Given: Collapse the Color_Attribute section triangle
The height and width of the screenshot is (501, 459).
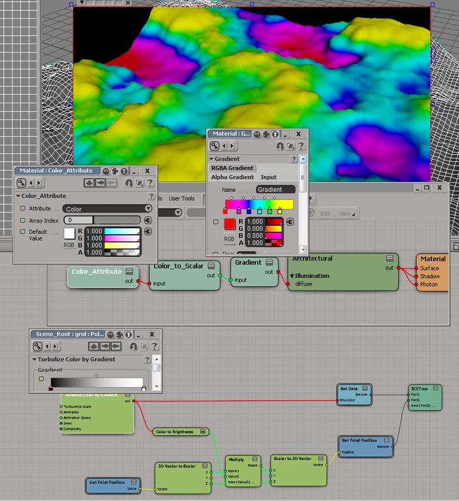Looking at the screenshot, I should pyautogui.click(x=18, y=196).
